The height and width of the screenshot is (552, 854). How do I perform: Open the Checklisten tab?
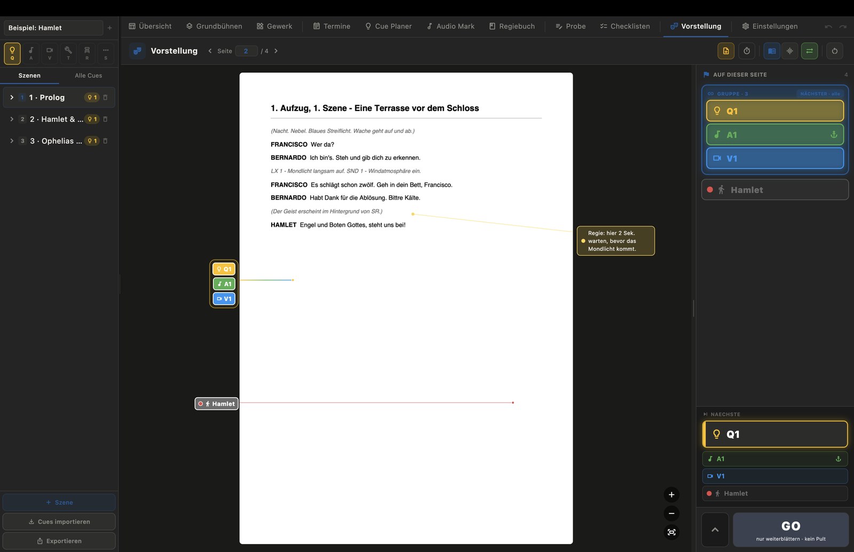pos(625,26)
